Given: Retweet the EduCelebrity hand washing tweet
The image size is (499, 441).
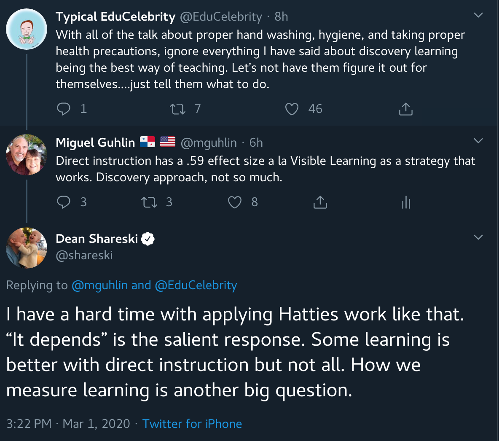Looking at the screenshot, I should tap(177, 109).
